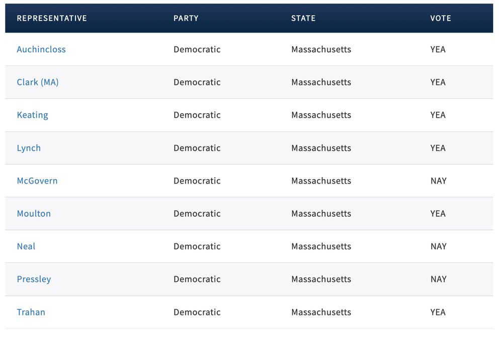Click the Representative column header

pos(52,18)
